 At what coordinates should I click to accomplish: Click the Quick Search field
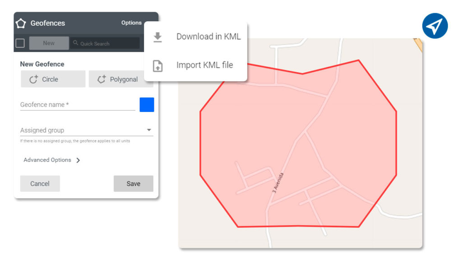[x=105, y=43]
